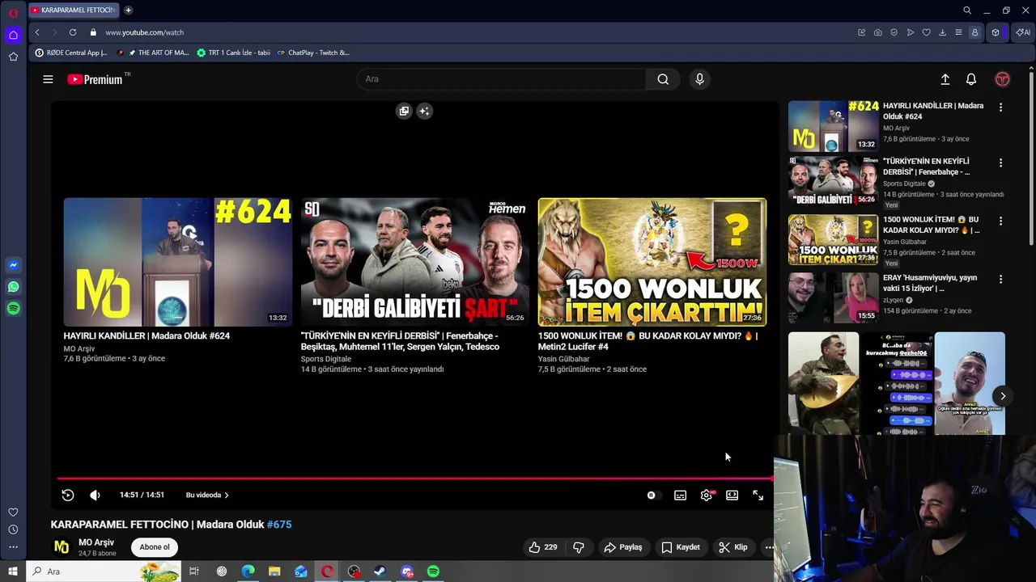Screen dimensions: 1036x582
Task: Toggle subtitles in the video player
Action: click(680, 495)
